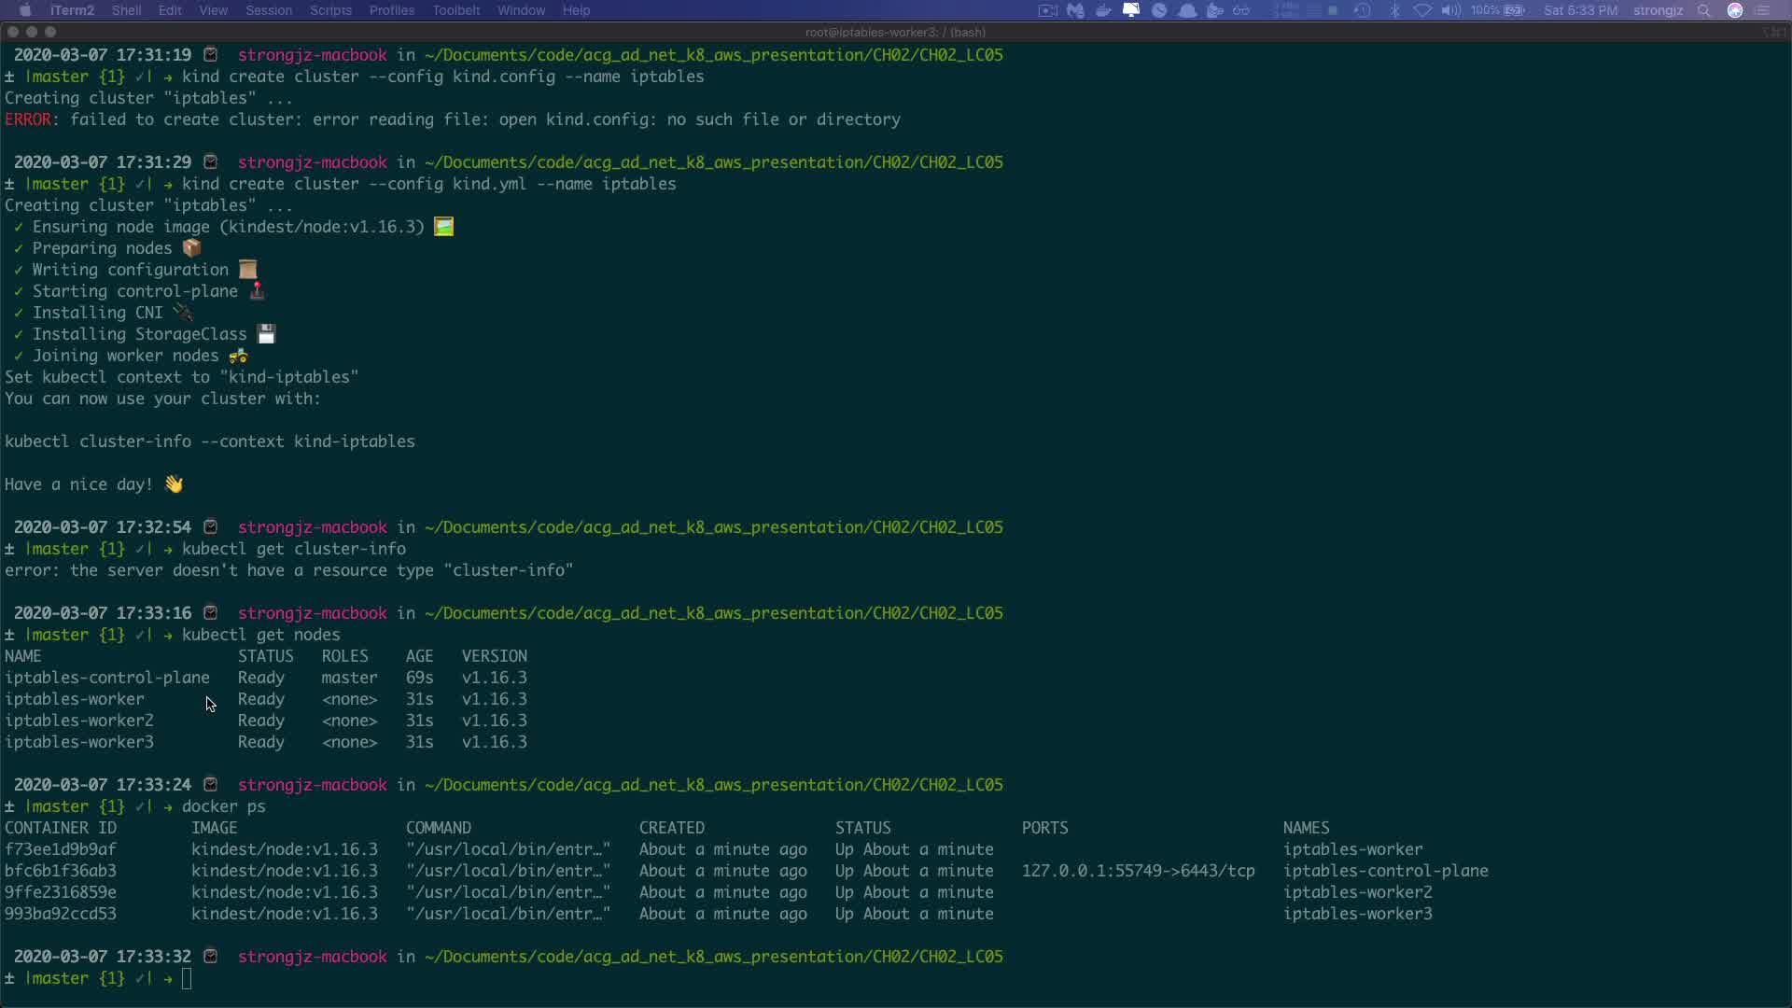Click the iptables-worker3 node name text
The image size is (1792, 1008).
79,742
